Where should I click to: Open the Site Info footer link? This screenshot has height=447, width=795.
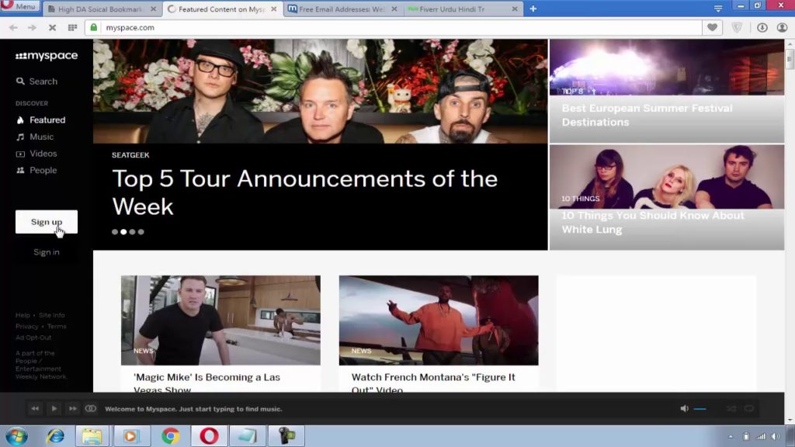(x=52, y=315)
